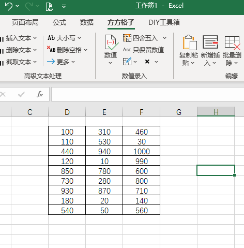The width and height of the screenshot is (244, 248).
Task: Click the cell containing 20
Action: (x=104, y=200)
